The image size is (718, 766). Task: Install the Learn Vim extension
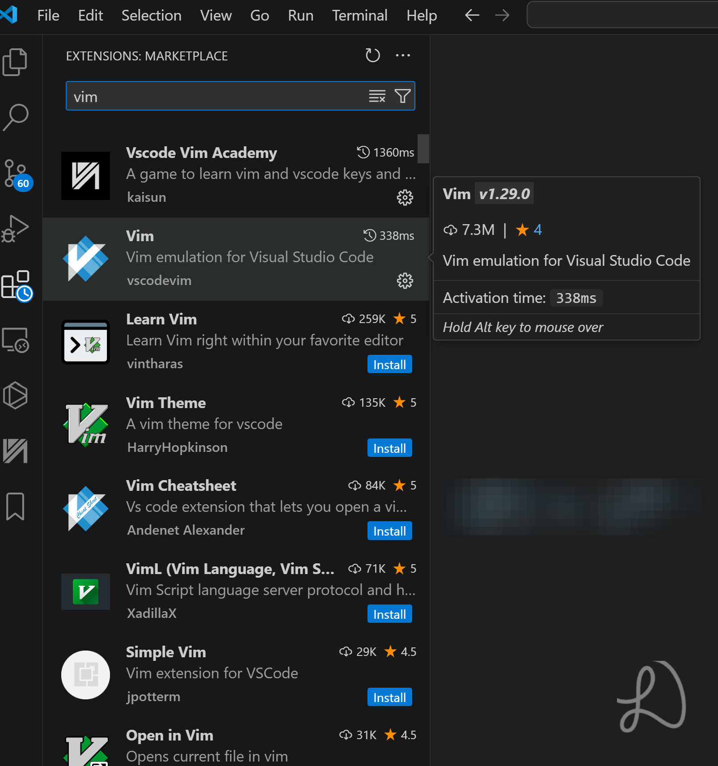click(389, 365)
